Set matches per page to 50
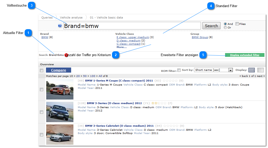 click(85, 76)
